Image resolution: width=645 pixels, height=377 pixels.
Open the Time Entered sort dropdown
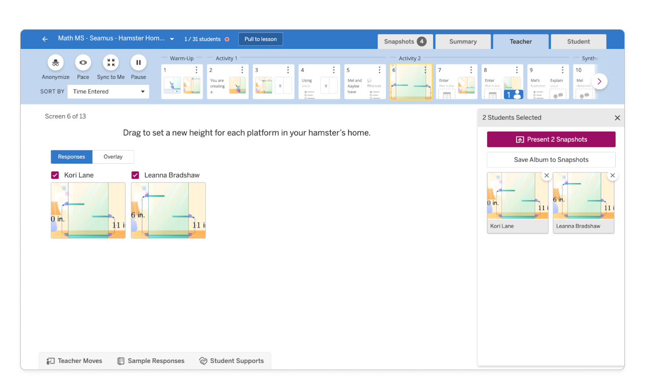[108, 91]
